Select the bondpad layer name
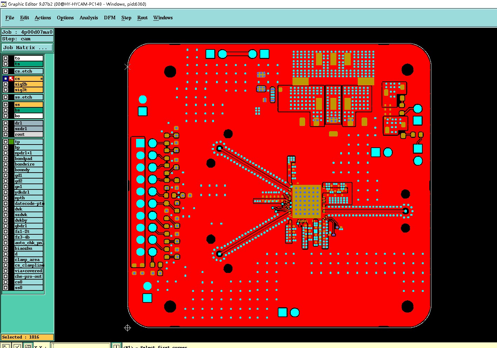Screen dimensions: 497x348 coord(29,159)
